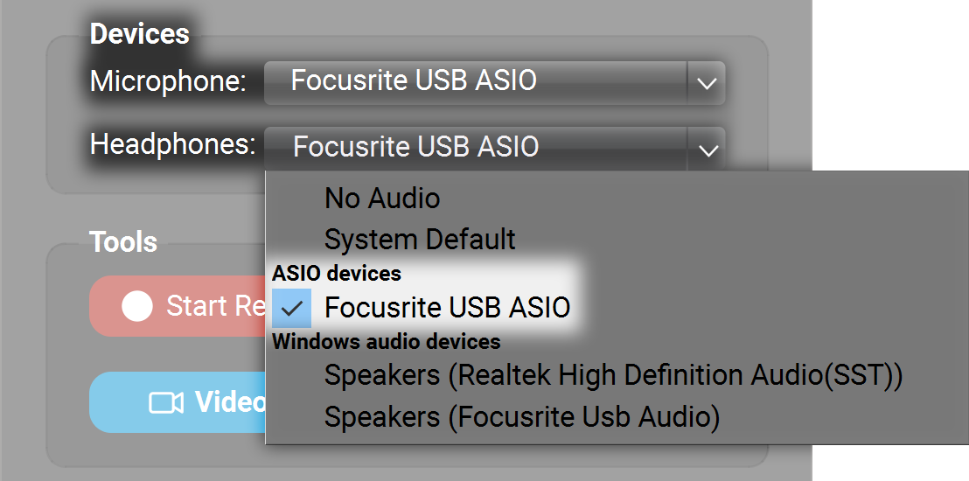
Task: Click the Microphone label text
Action: coord(168,82)
